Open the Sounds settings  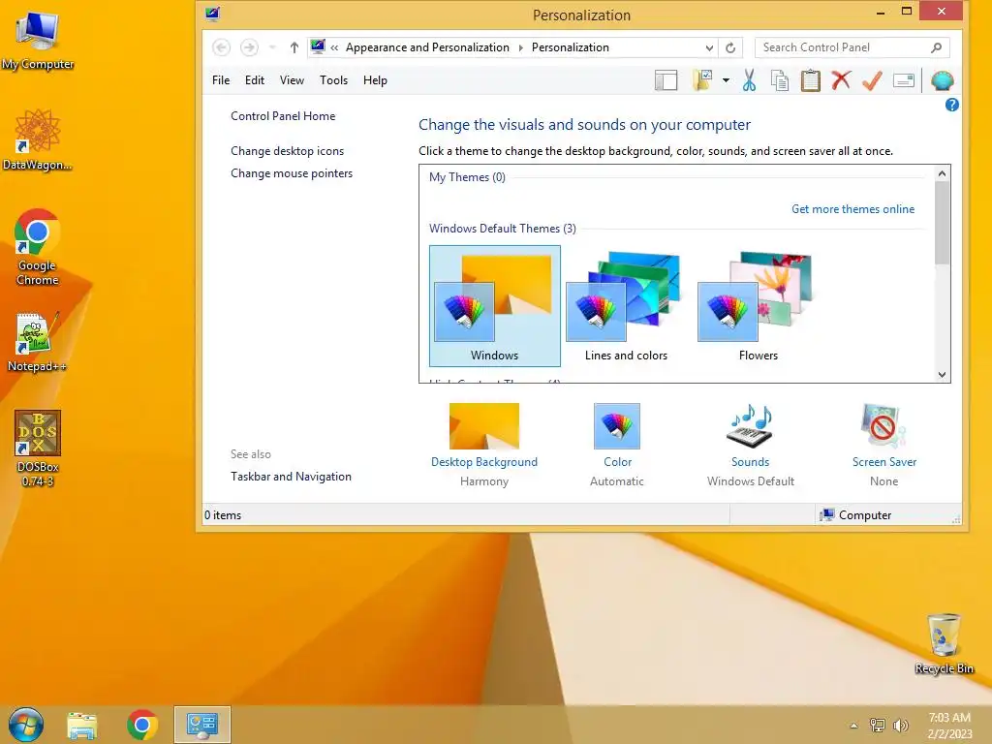coord(751,445)
